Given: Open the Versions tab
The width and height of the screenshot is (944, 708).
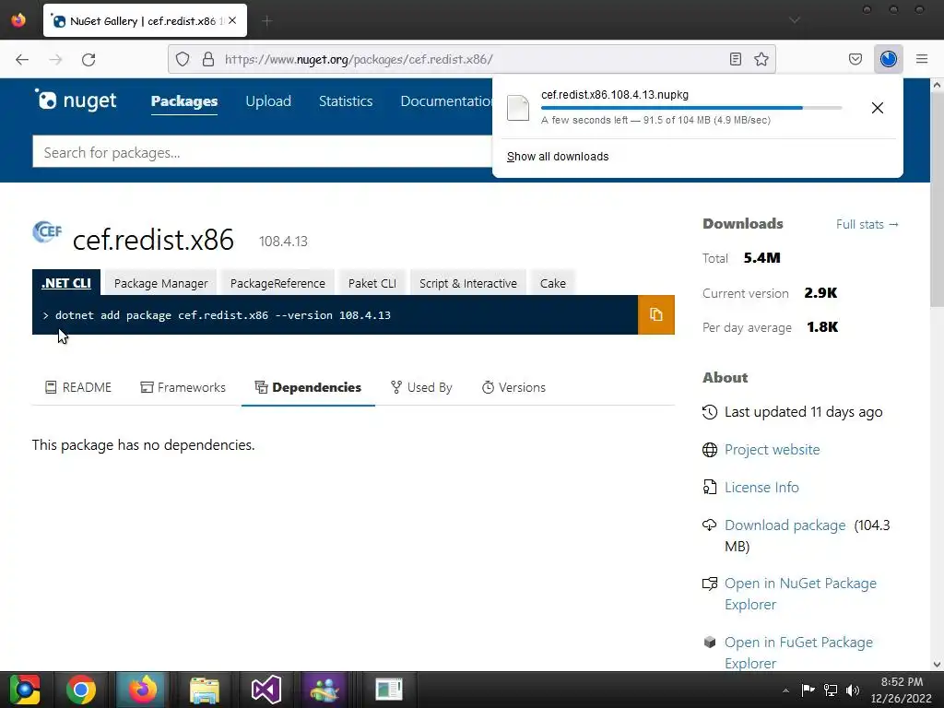Looking at the screenshot, I should (513, 387).
